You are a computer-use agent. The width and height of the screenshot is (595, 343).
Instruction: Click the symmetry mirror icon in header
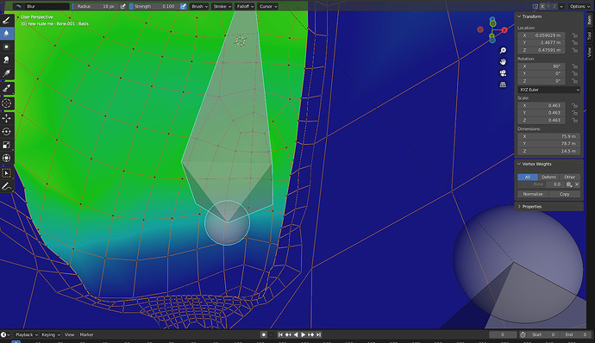point(535,6)
